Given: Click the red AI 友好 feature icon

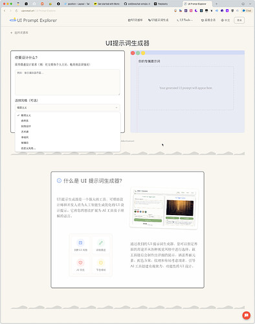Looking at the screenshot, I should pyautogui.click(x=80, y=262).
